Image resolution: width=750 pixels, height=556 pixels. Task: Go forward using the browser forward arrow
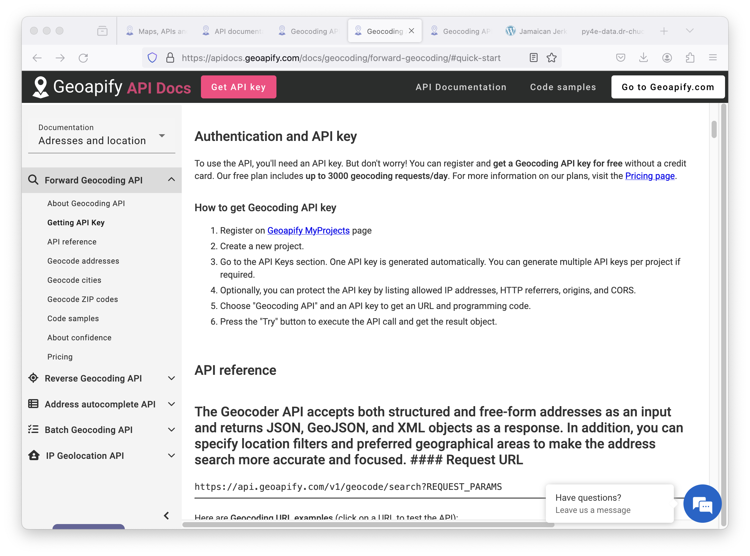pos(60,58)
